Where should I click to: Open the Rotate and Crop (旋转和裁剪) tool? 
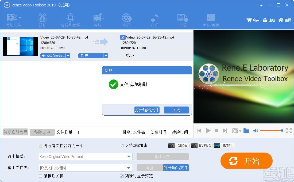point(71,20)
